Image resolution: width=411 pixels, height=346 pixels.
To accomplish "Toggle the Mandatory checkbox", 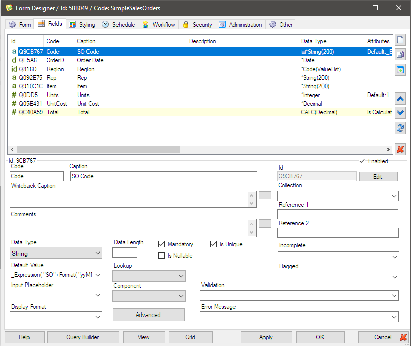I will tap(162, 244).
